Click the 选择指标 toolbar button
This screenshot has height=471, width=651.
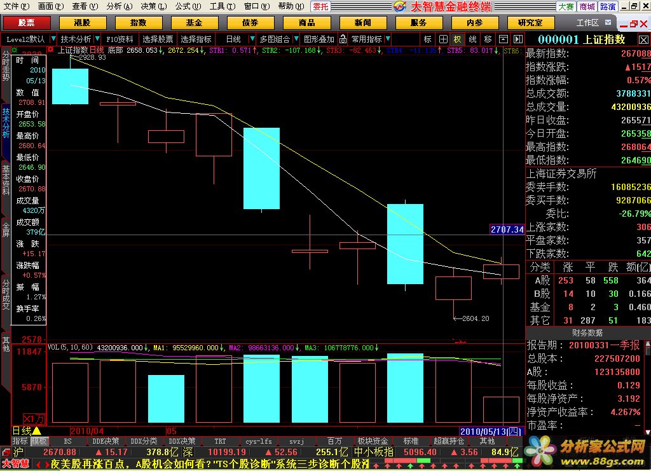point(196,39)
